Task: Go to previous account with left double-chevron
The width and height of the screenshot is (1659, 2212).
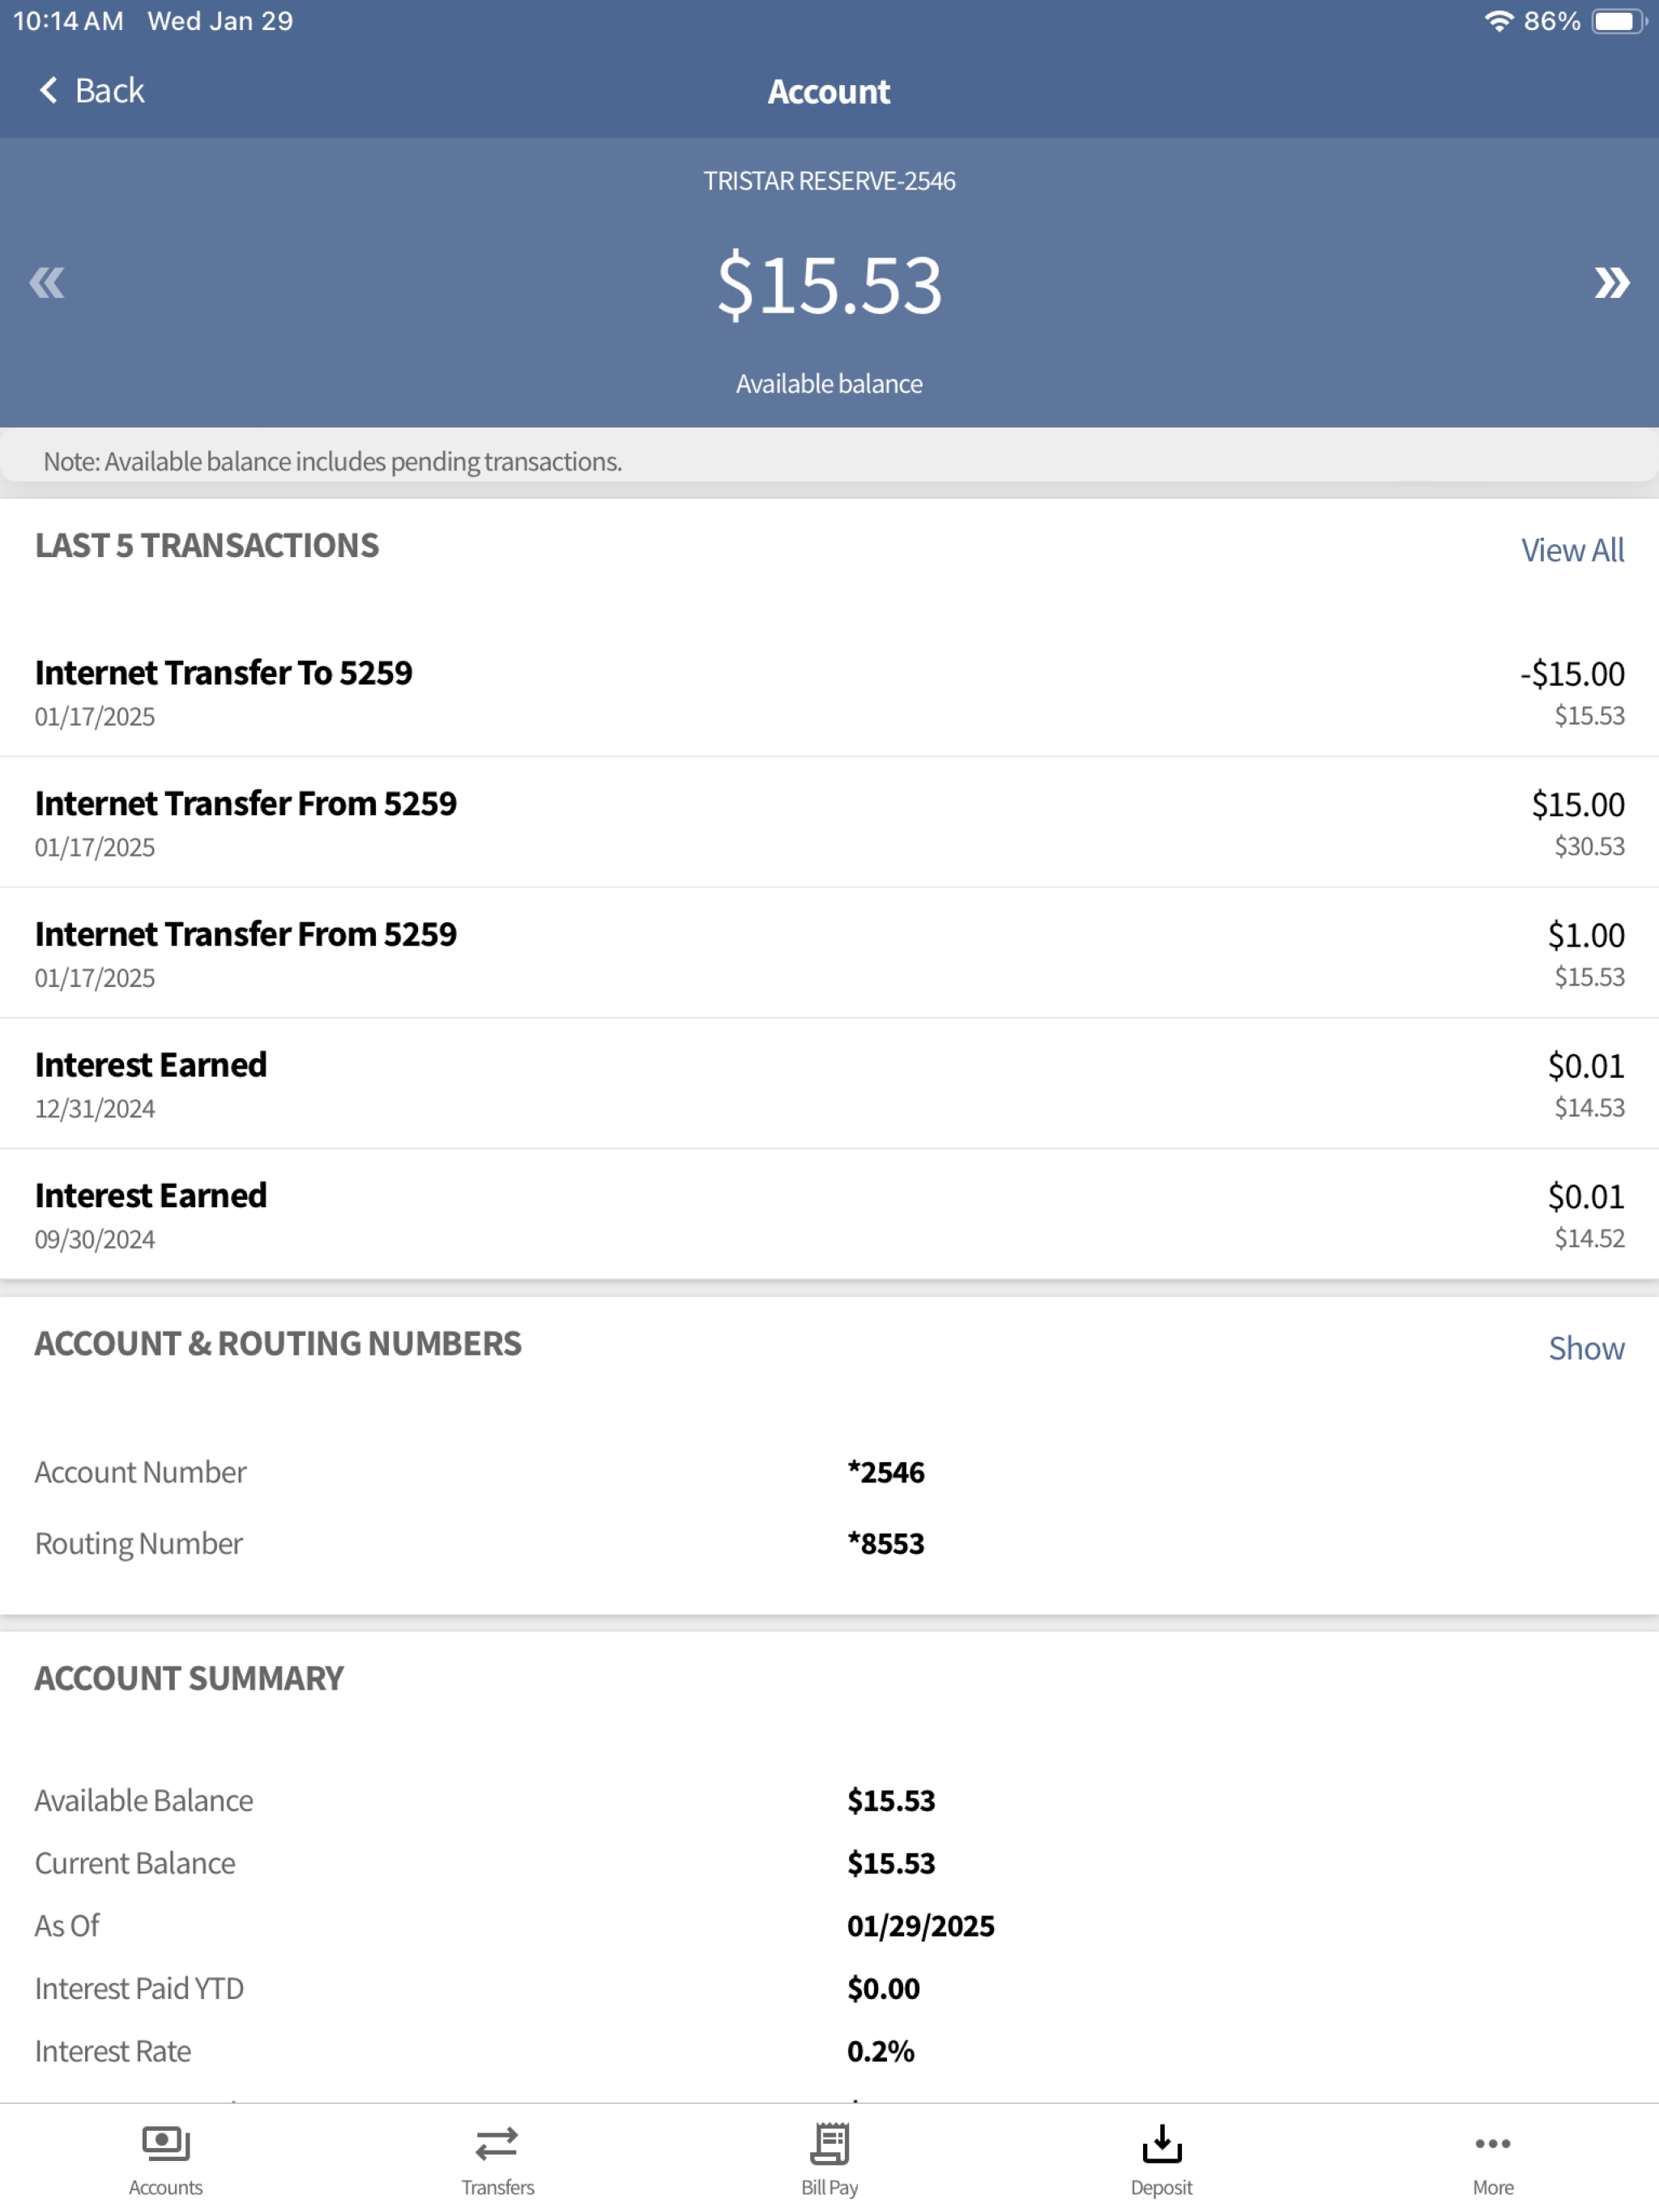Action: 47,283
